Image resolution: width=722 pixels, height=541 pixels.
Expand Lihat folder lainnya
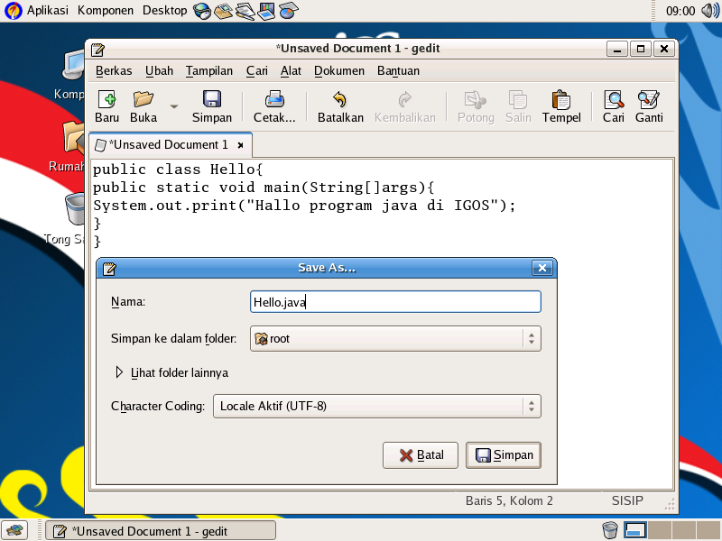click(x=171, y=372)
